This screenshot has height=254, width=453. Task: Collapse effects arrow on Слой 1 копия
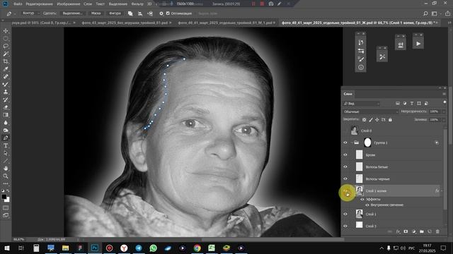point(442,190)
